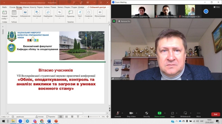Open the Apps icon in Zoom toolbar
The image size is (222, 124).
pyautogui.click(x=172, y=113)
